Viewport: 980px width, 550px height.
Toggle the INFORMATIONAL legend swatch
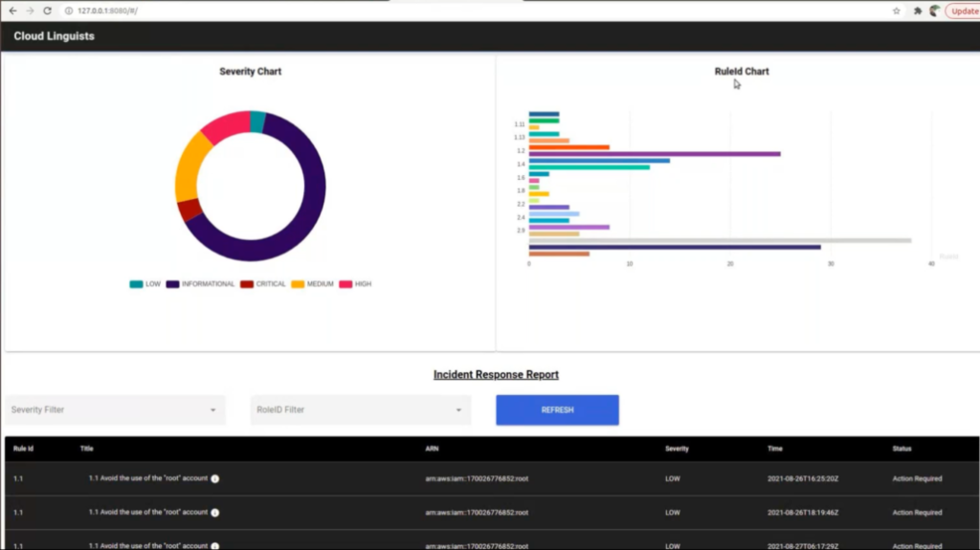(x=172, y=284)
